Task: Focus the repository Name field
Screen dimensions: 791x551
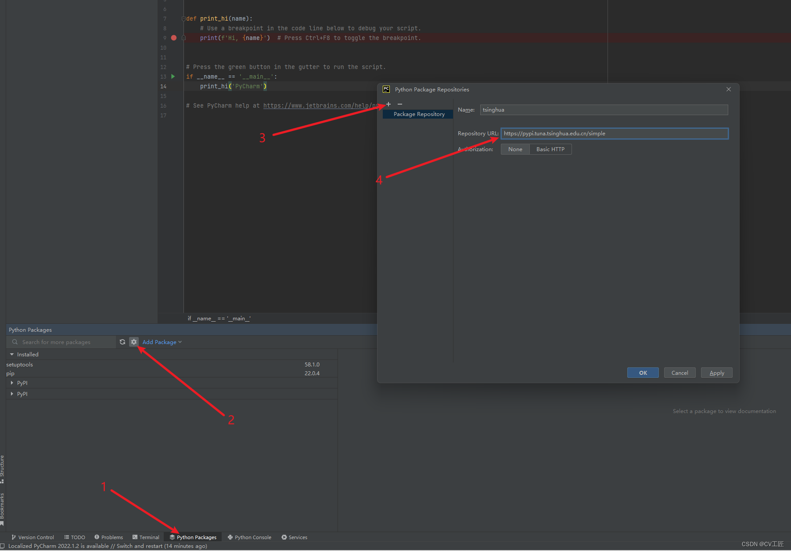Action: pyautogui.click(x=604, y=110)
